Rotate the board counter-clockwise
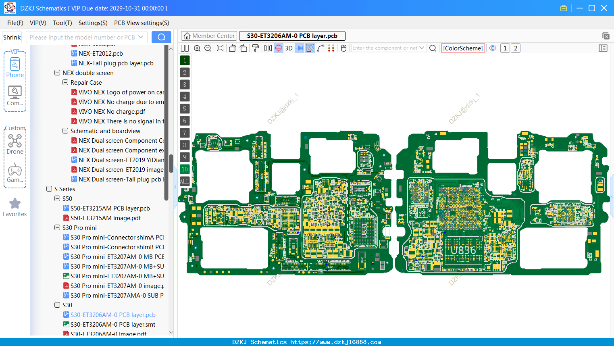 (232, 48)
